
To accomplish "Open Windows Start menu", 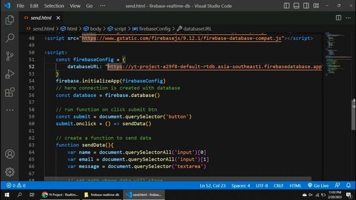I will point(7,194).
